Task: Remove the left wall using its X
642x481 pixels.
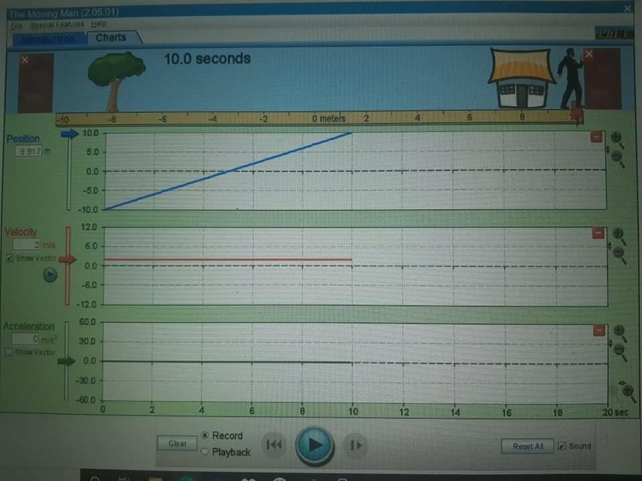Action: [25, 59]
